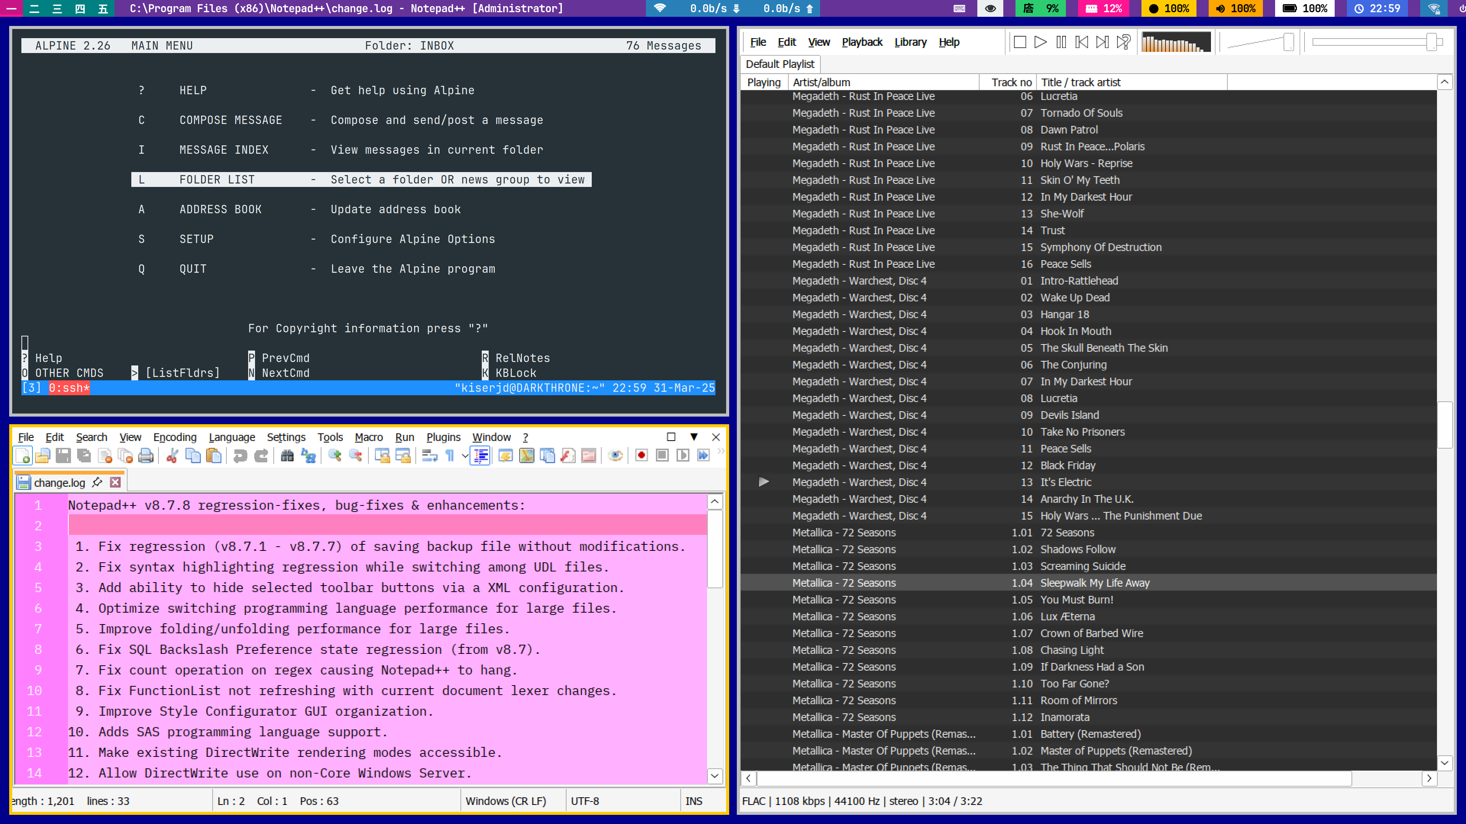Pin the change.log tab

click(x=97, y=482)
